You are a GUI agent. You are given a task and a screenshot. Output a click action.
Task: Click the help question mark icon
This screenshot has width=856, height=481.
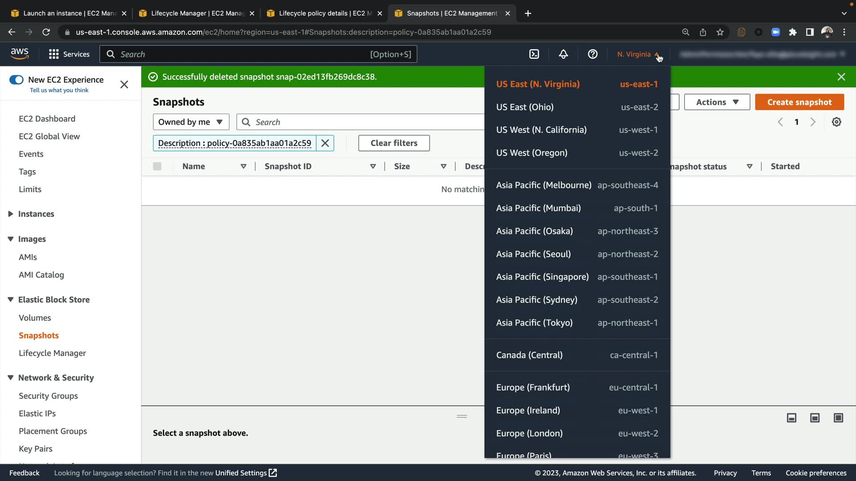click(593, 54)
